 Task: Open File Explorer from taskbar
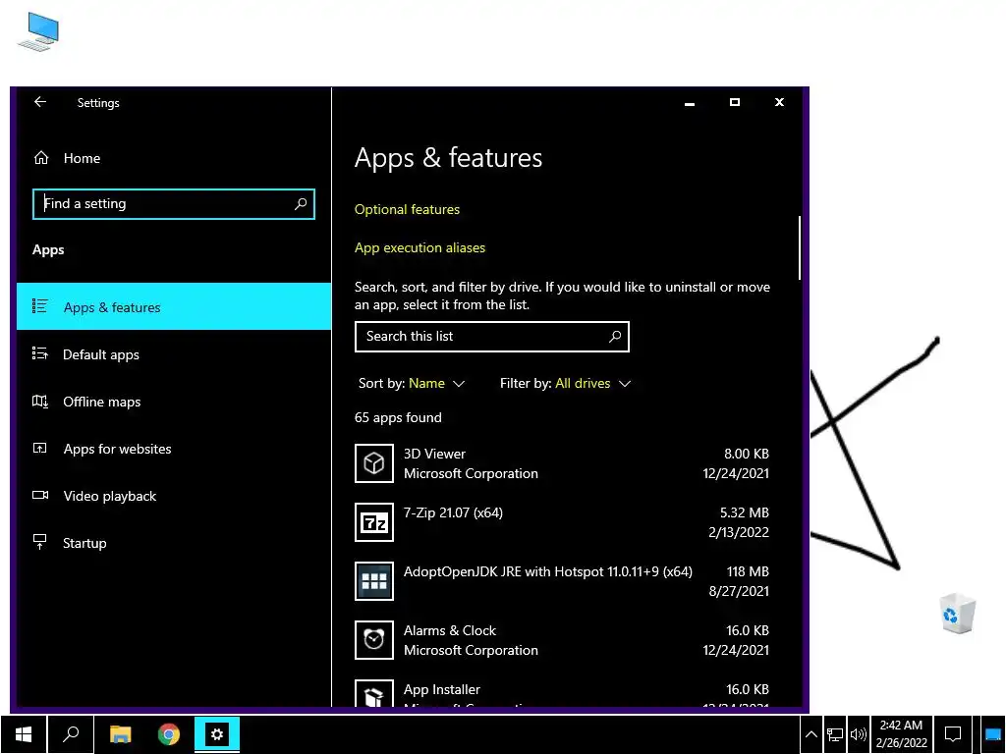tap(120, 734)
